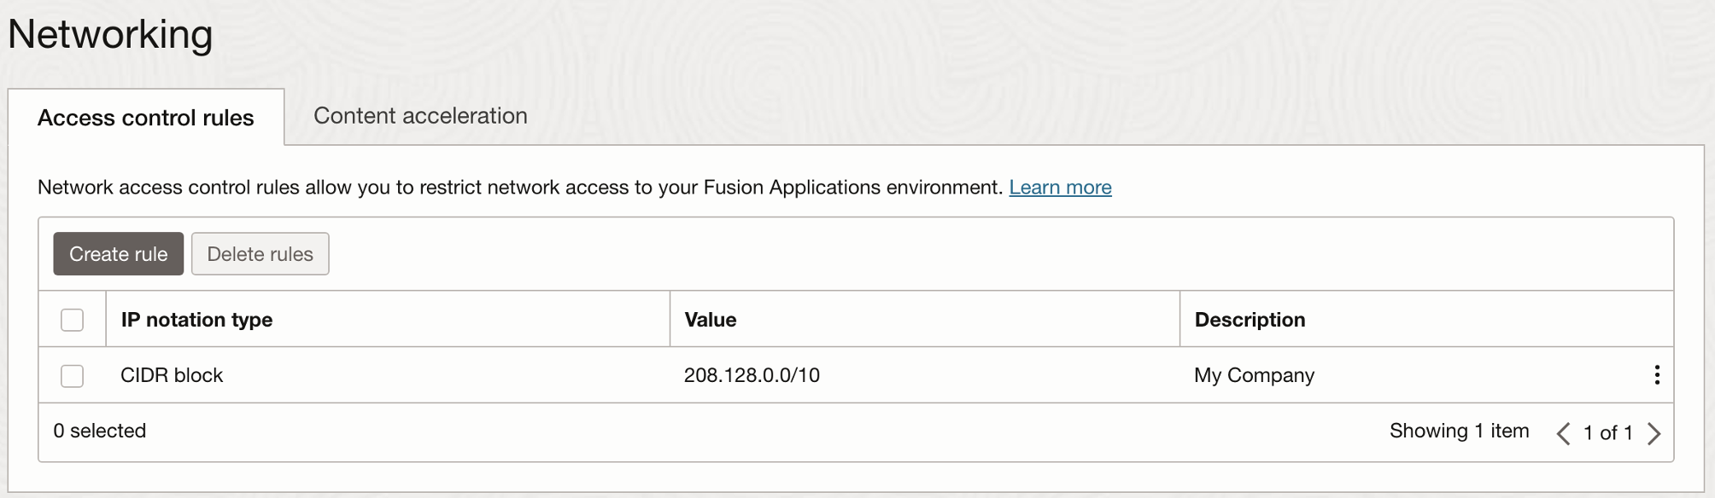Click the 208.128.0.0/10 value cell
1715x498 pixels.
pyautogui.click(x=752, y=375)
